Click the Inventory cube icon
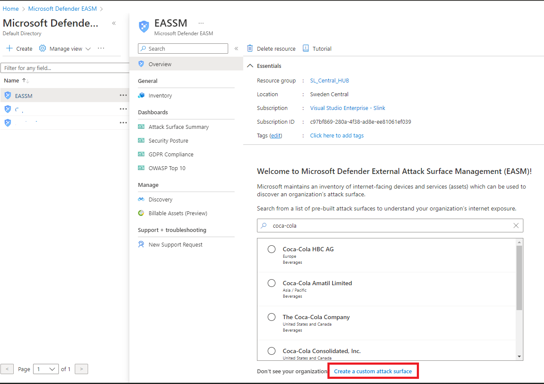The width and height of the screenshot is (544, 384). 141,95
